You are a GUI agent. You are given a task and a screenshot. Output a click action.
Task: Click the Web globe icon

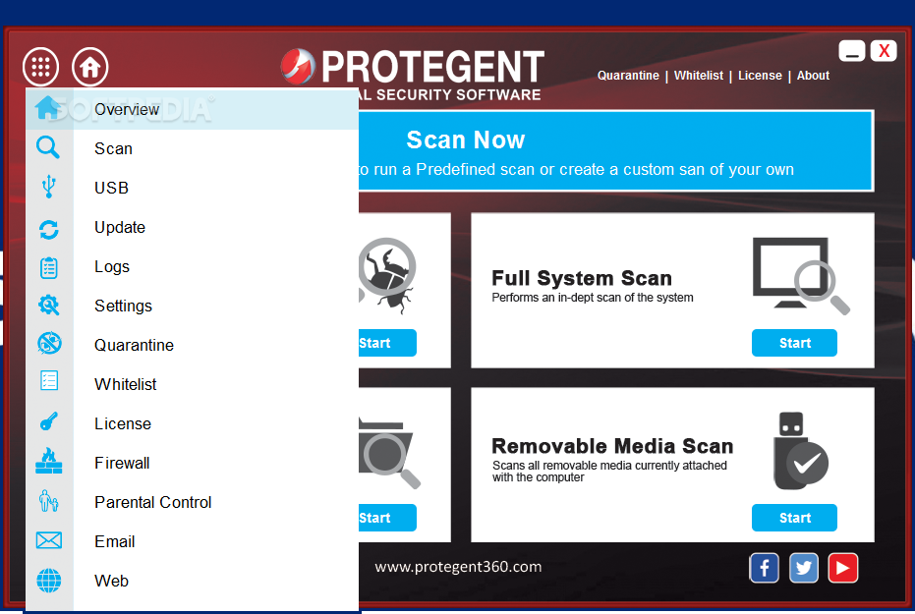(49, 581)
